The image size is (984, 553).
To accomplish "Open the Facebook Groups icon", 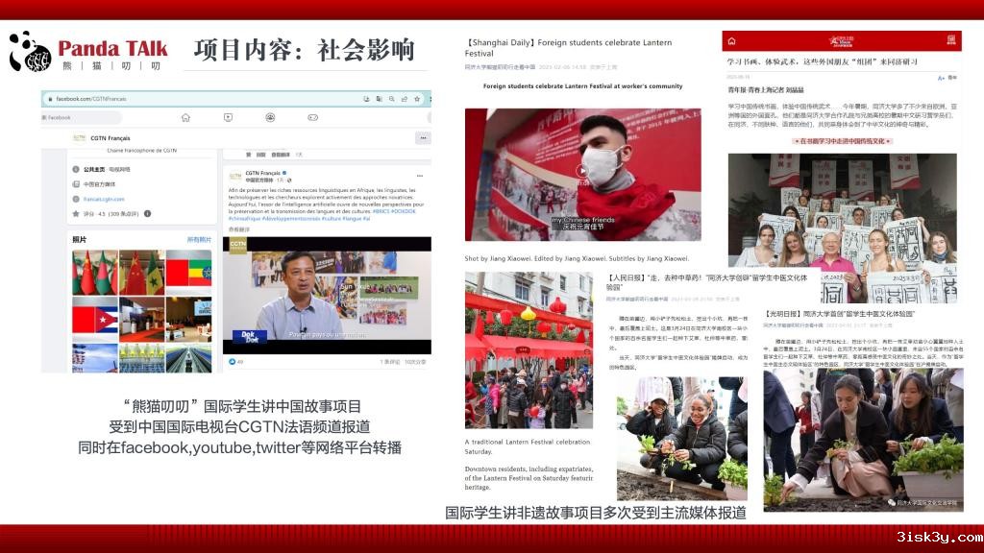I will click(270, 117).
